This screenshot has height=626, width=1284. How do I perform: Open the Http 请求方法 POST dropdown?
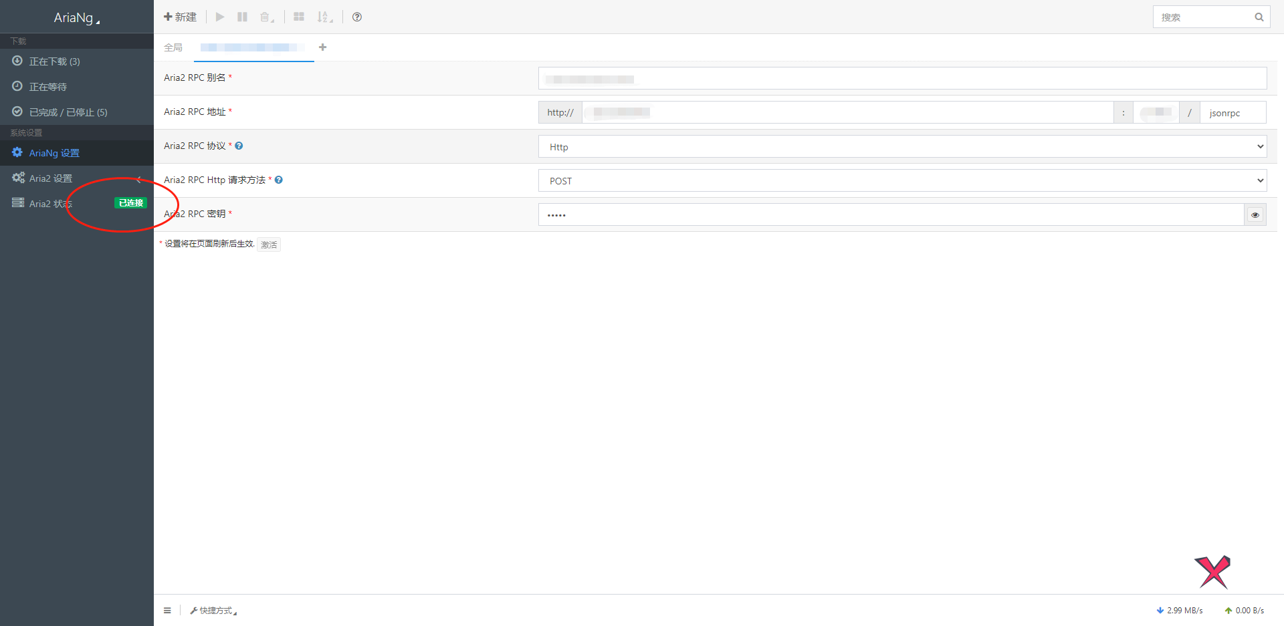point(903,180)
